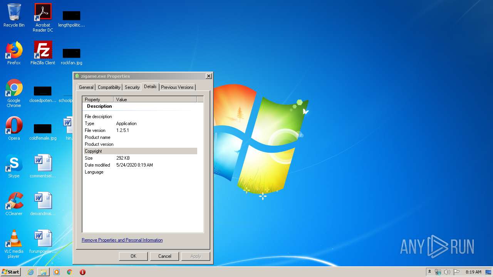Select the demandmai Word document icon
Viewport: 493px width, 277px height.
(x=43, y=204)
